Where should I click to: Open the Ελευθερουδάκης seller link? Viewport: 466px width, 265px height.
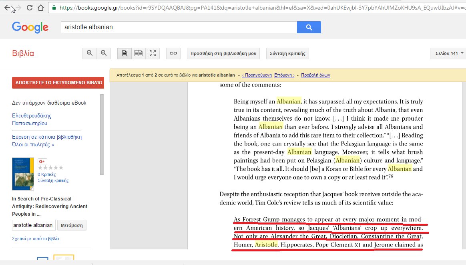point(32,115)
